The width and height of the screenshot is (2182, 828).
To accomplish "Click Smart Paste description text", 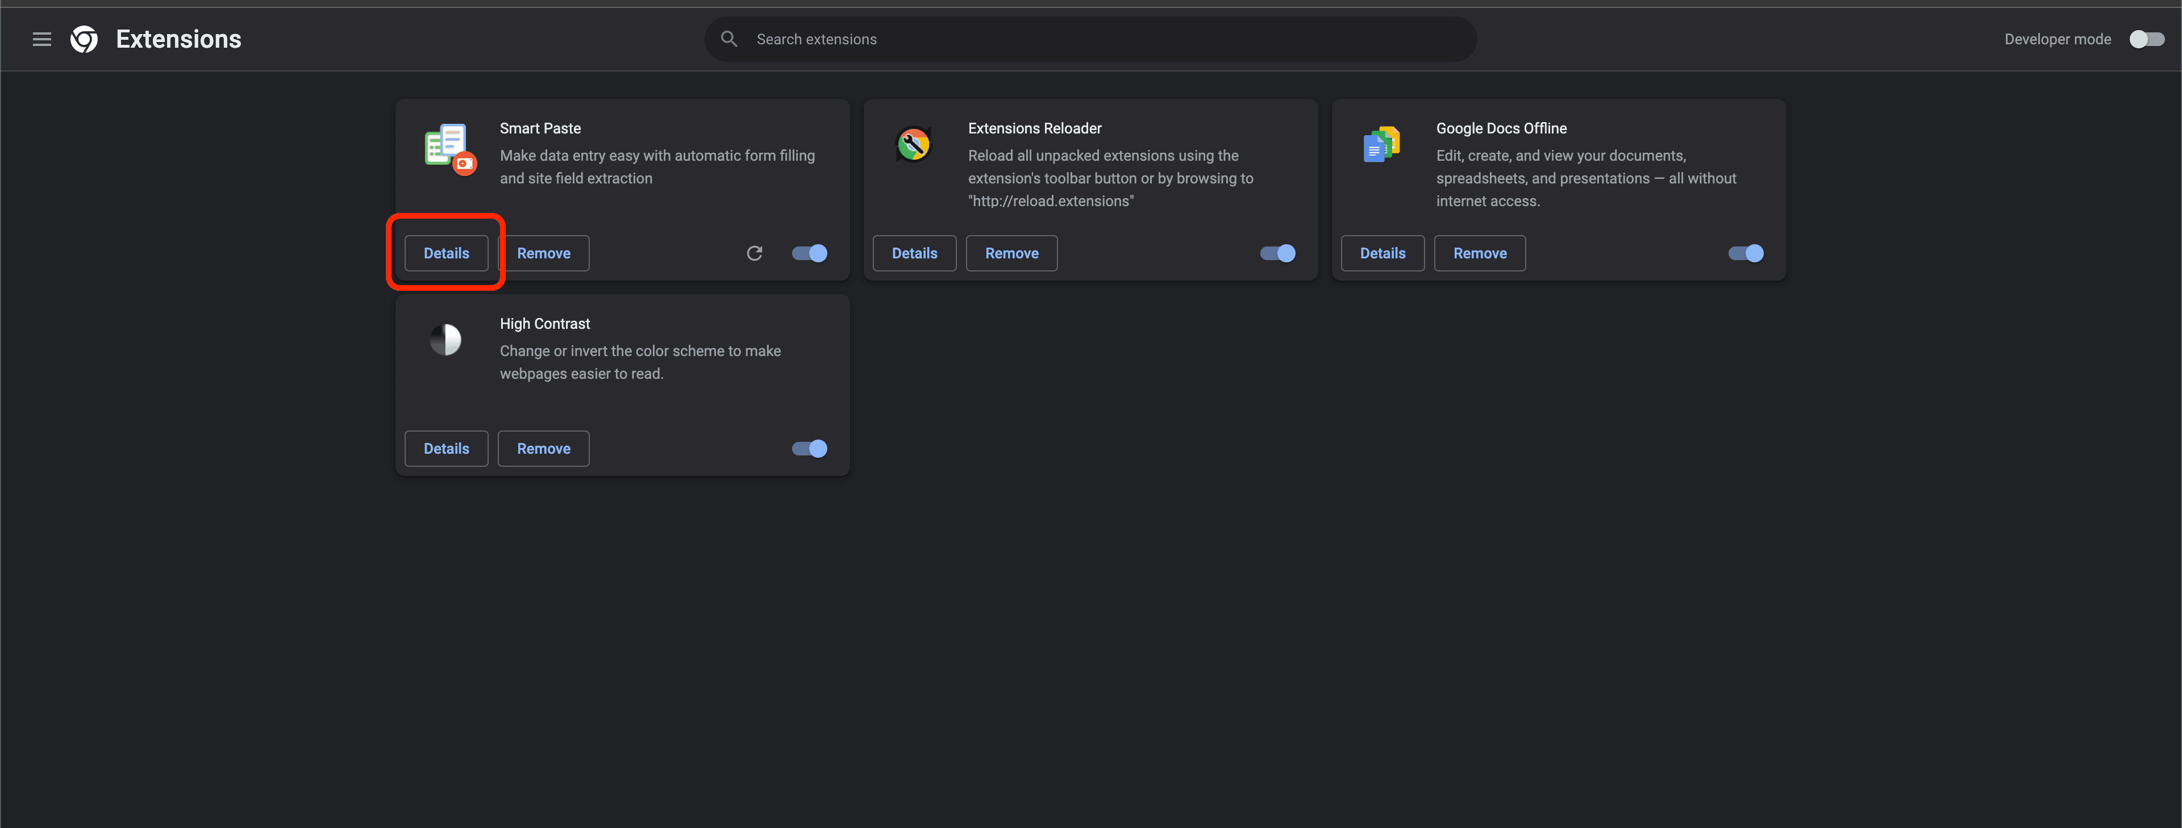I will pyautogui.click(x=657, y=167).
